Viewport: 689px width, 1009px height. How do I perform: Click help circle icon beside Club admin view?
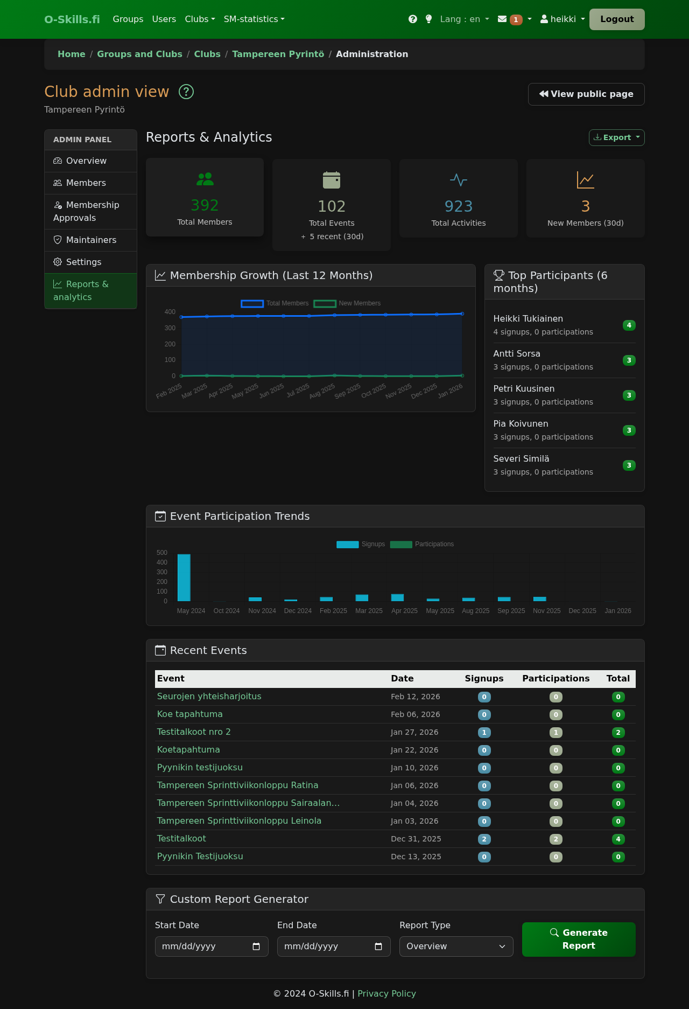(x=186, y=92)
